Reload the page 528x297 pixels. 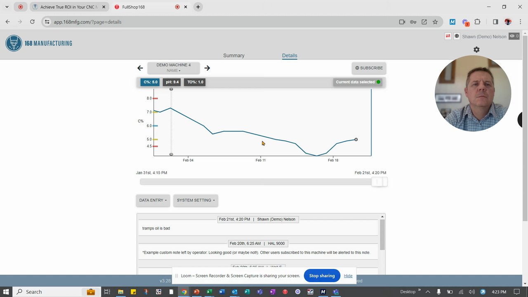point(32,22)
